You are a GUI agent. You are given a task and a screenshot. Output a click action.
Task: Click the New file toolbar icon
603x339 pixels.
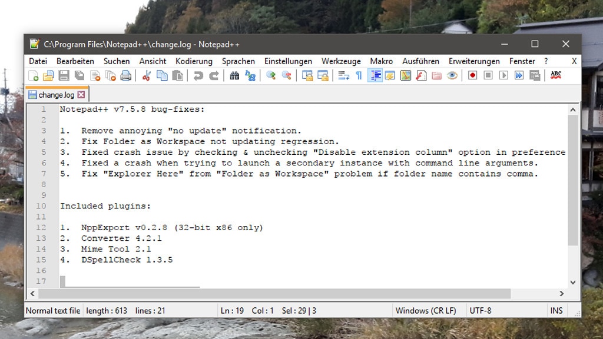tap(34, 75)
